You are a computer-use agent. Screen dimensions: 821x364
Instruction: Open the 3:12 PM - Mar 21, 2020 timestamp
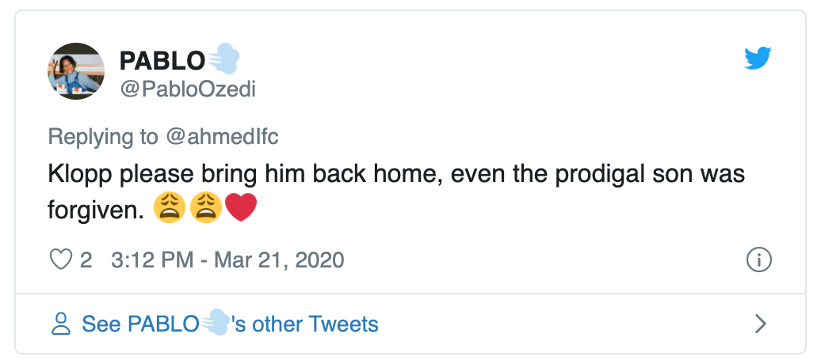pos(228,260)
